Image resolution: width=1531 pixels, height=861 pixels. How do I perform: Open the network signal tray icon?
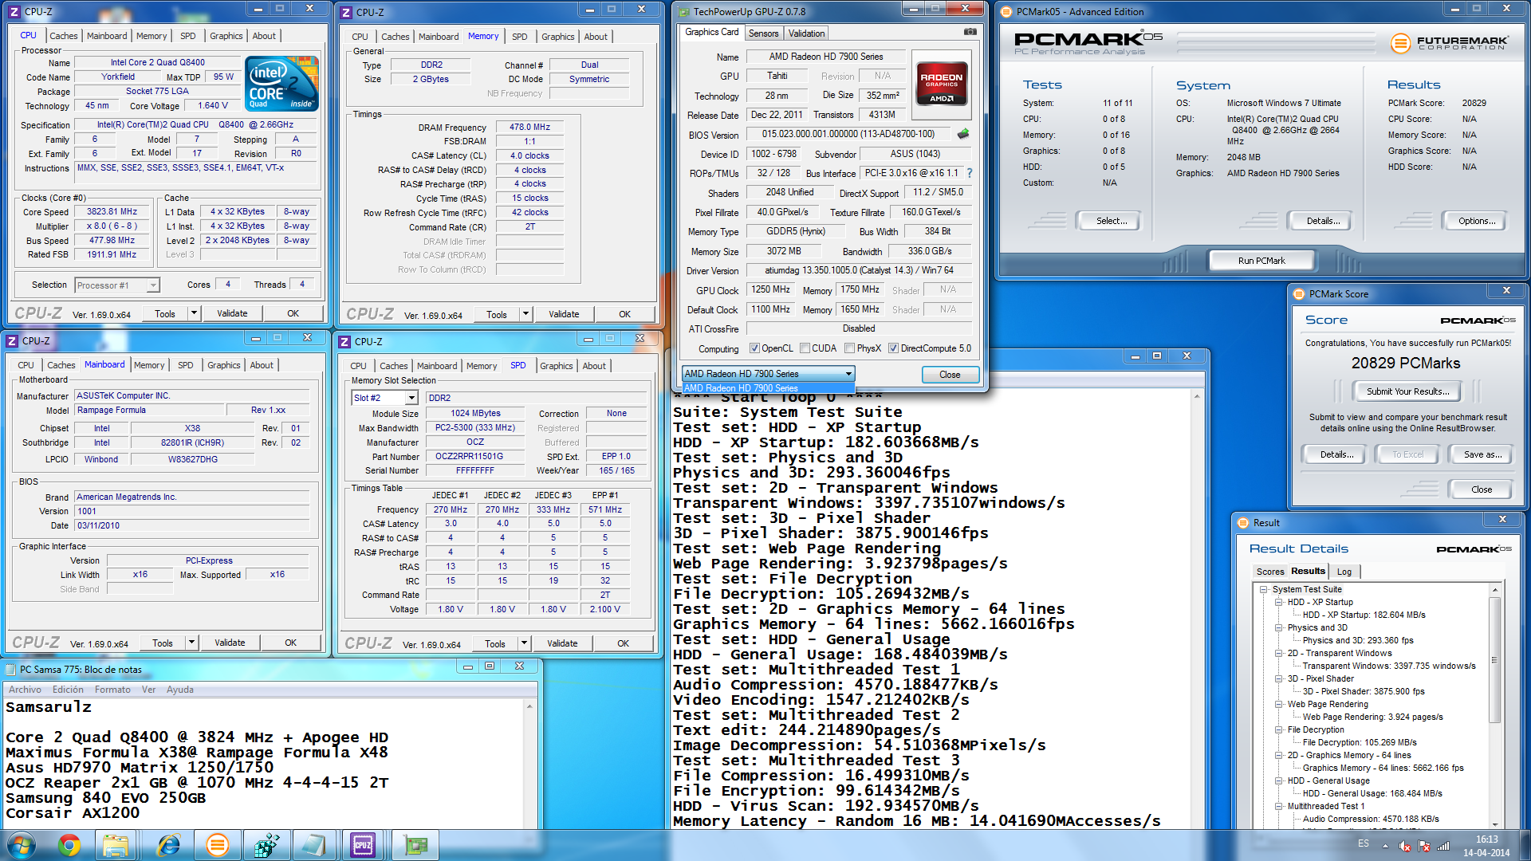pyautogui.click(x=1443, y=846)
